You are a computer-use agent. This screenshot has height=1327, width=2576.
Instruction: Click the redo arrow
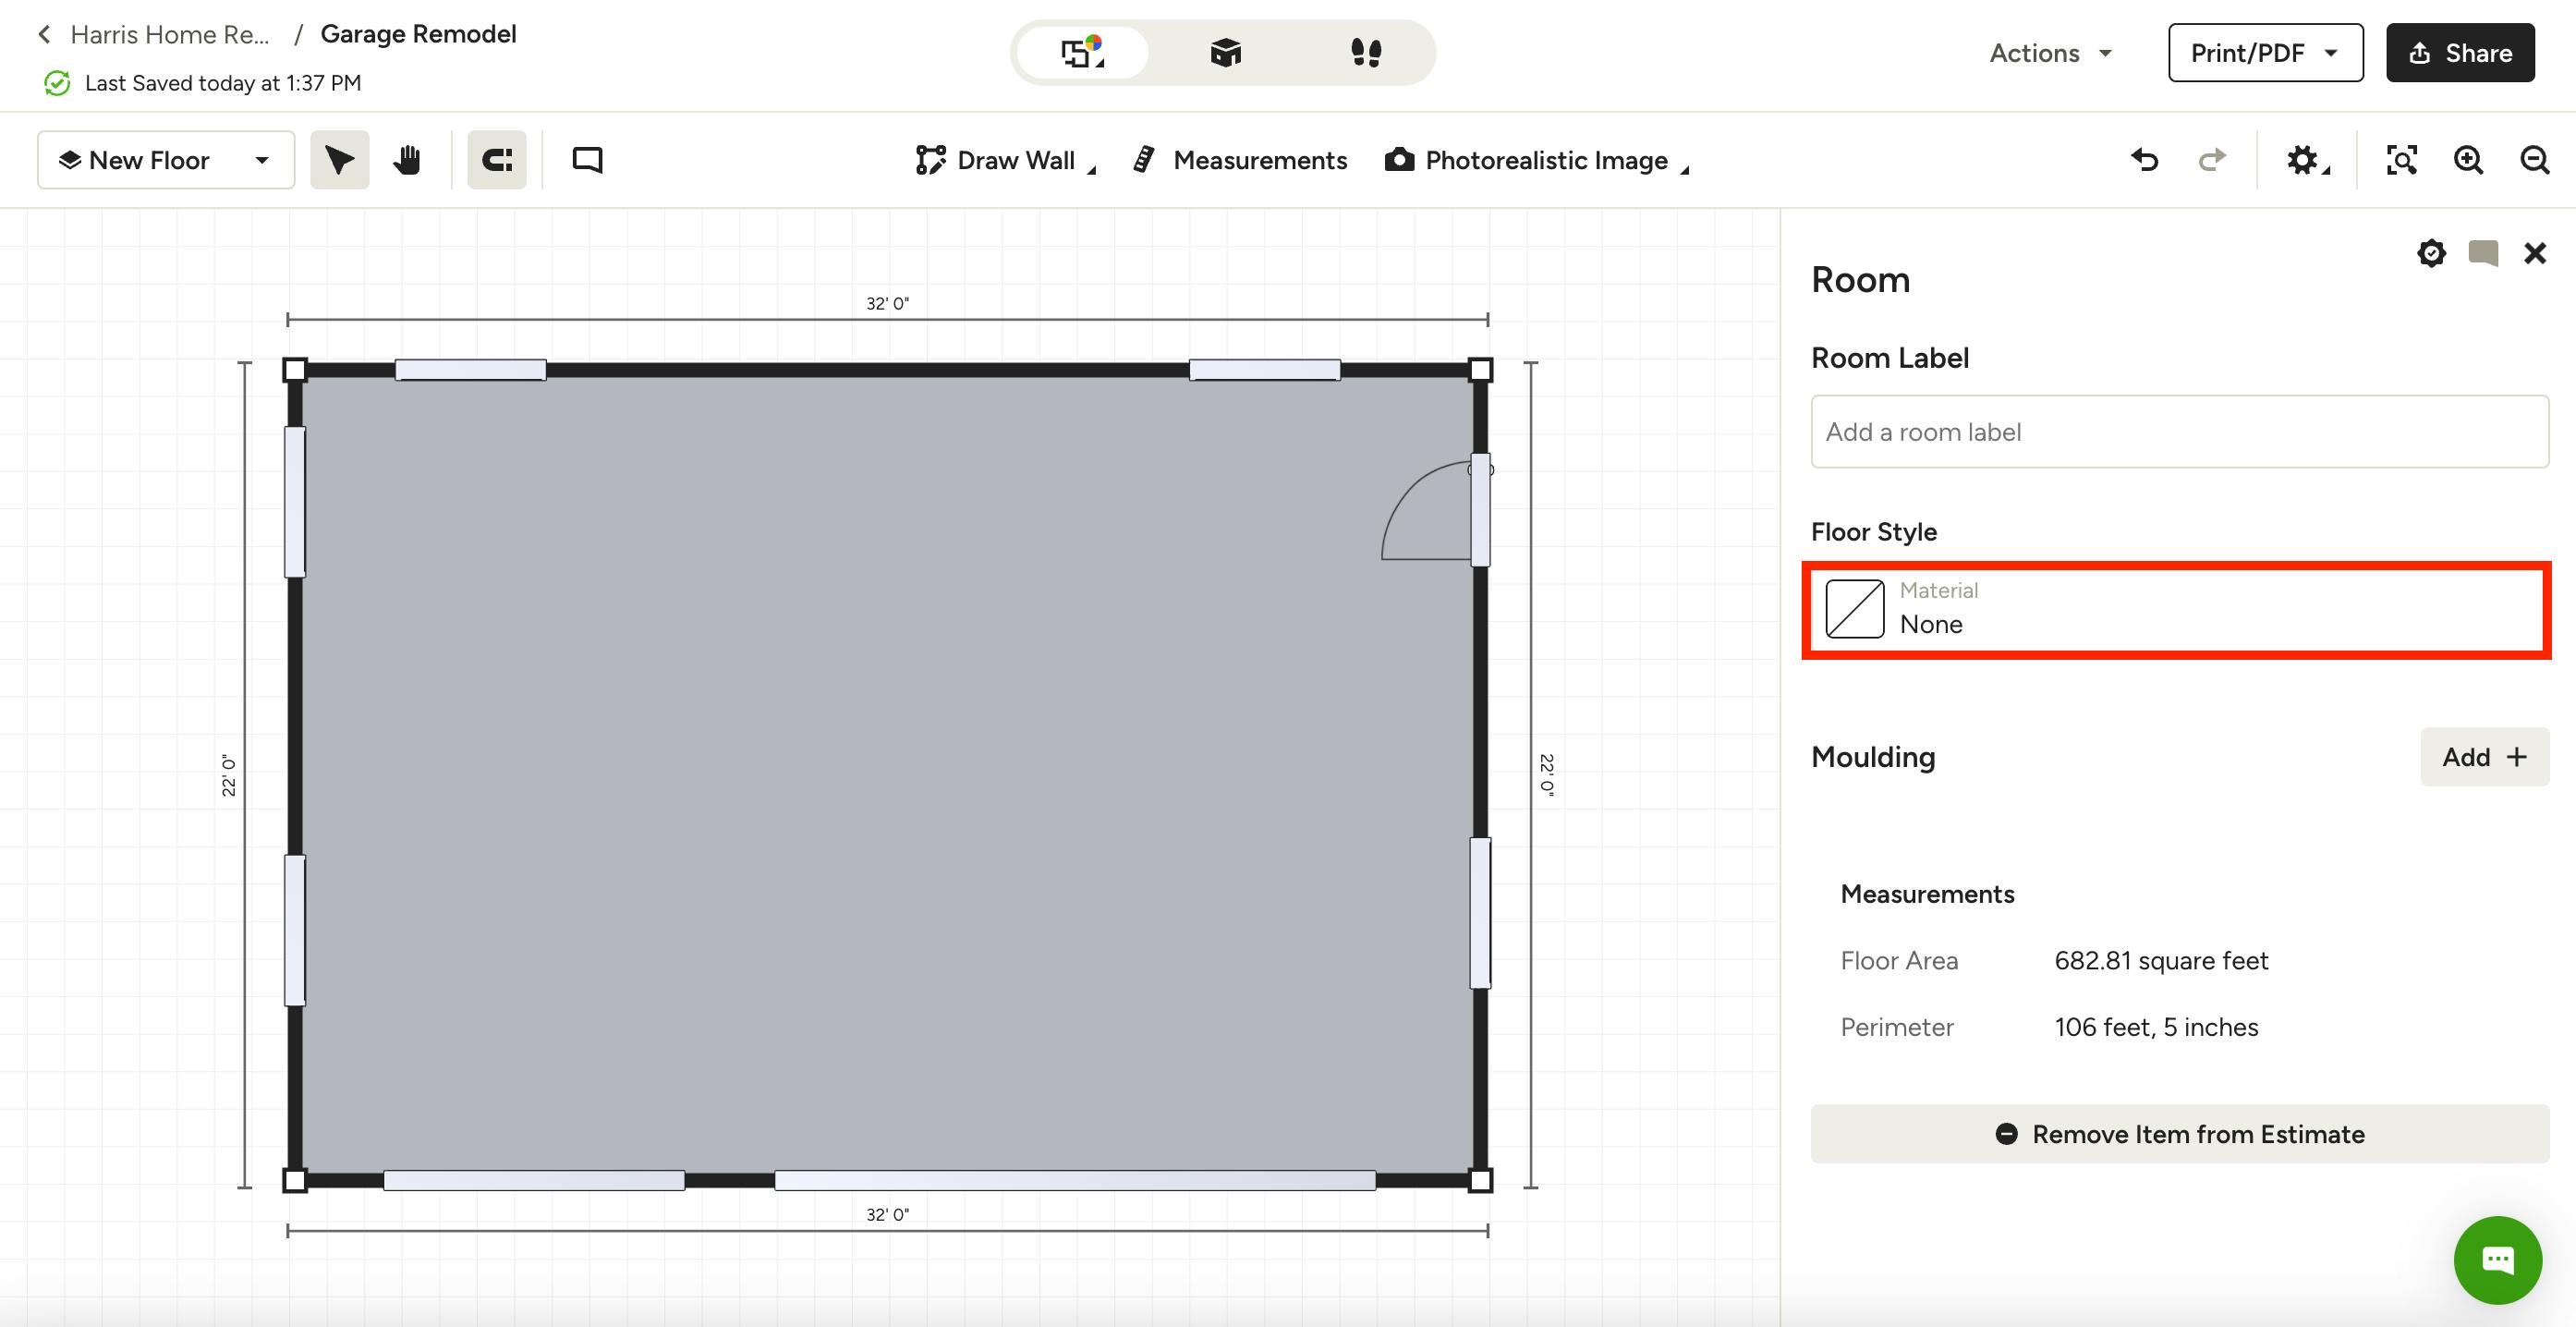tap(2212, 160)
